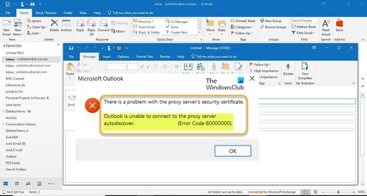Open the Insert tab in message window

106,57
